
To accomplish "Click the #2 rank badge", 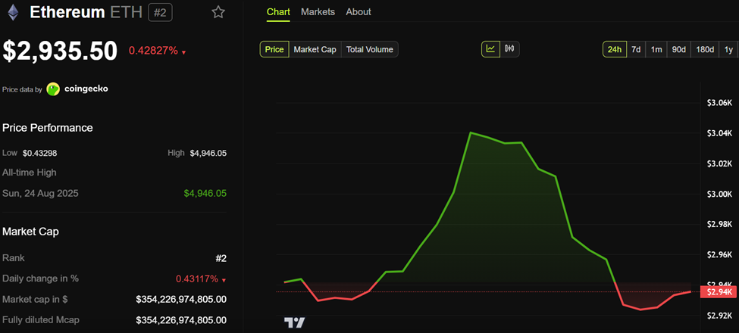I will pos(160,13).
